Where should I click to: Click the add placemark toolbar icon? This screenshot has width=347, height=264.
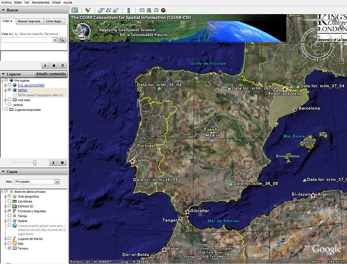(x=88, y=10)
